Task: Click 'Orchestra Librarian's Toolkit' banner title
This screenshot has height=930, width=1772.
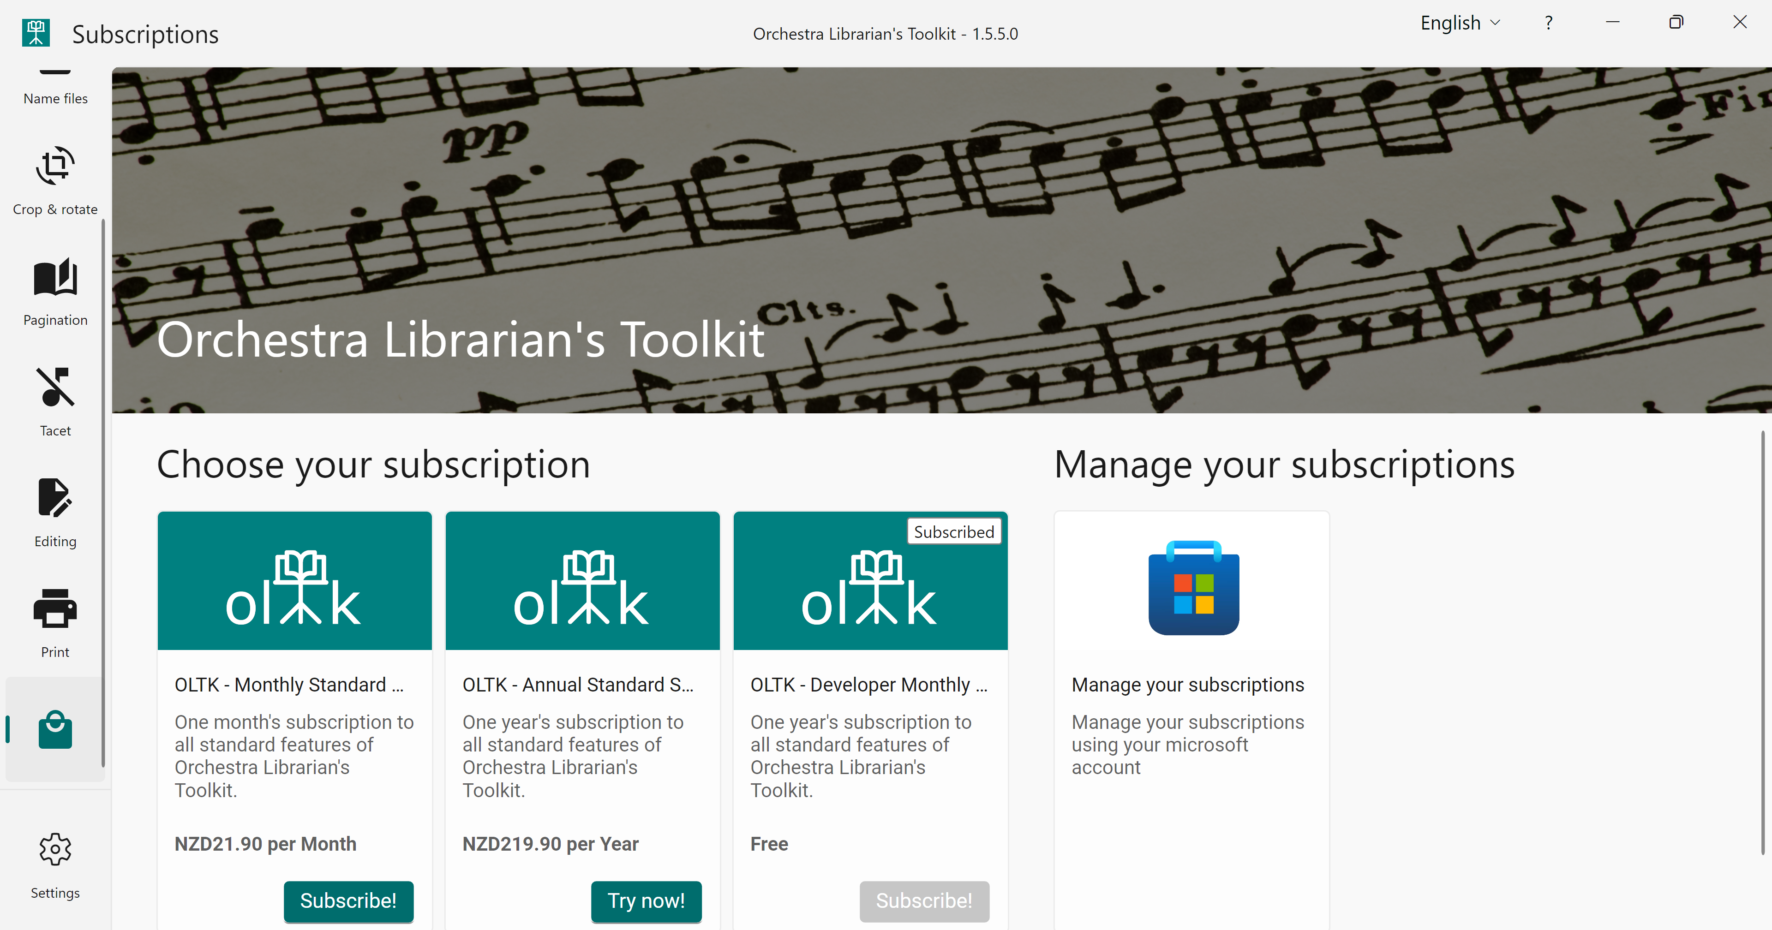Action: [x=460, y=339]
